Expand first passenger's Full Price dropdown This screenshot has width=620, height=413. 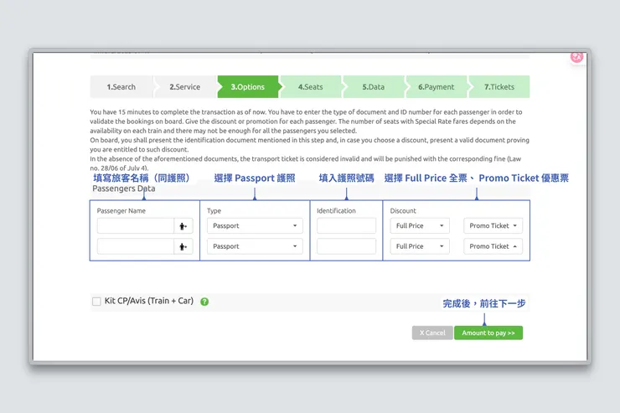(x=420, y=225)
